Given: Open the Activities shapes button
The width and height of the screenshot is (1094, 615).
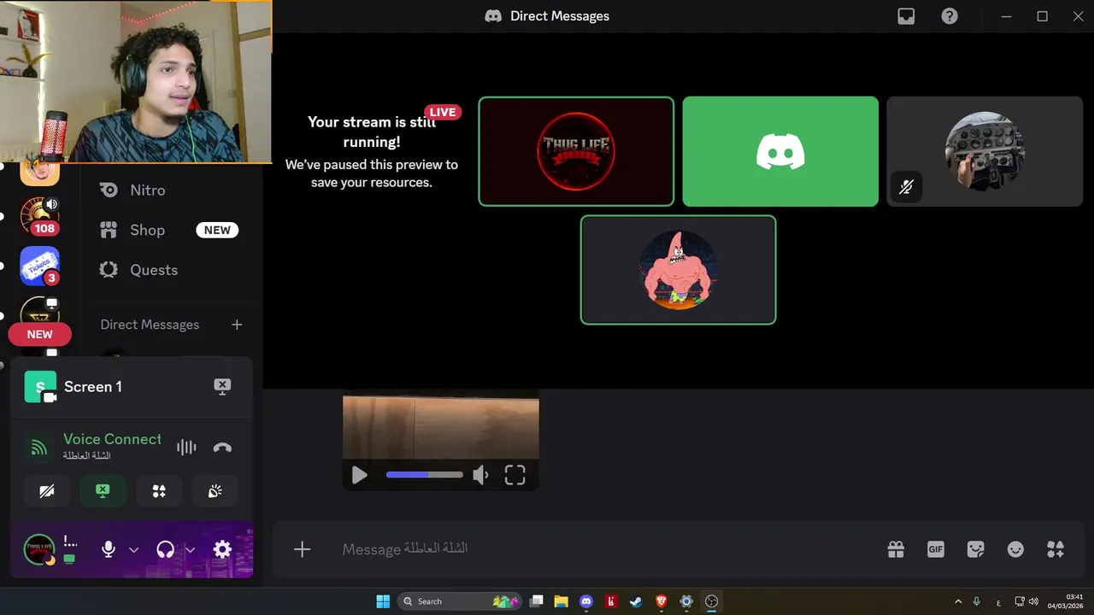Looking at the screenshot, I should [x=159, y=491].
